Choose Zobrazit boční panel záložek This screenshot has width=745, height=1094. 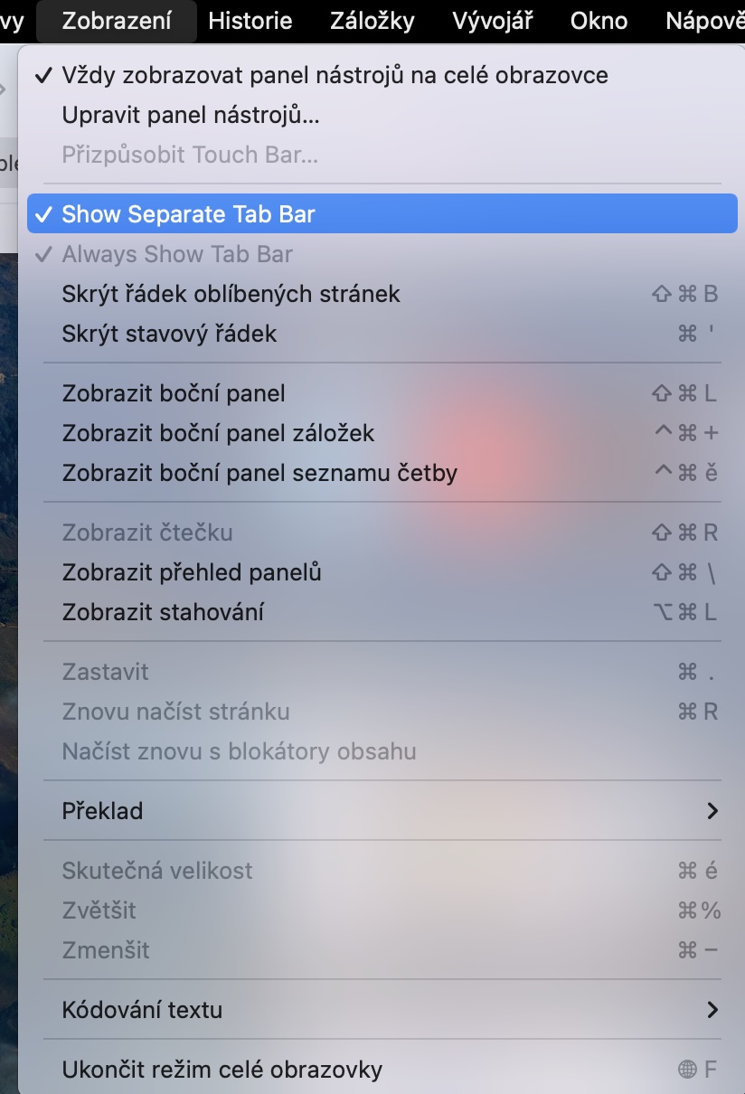[218, 433]
